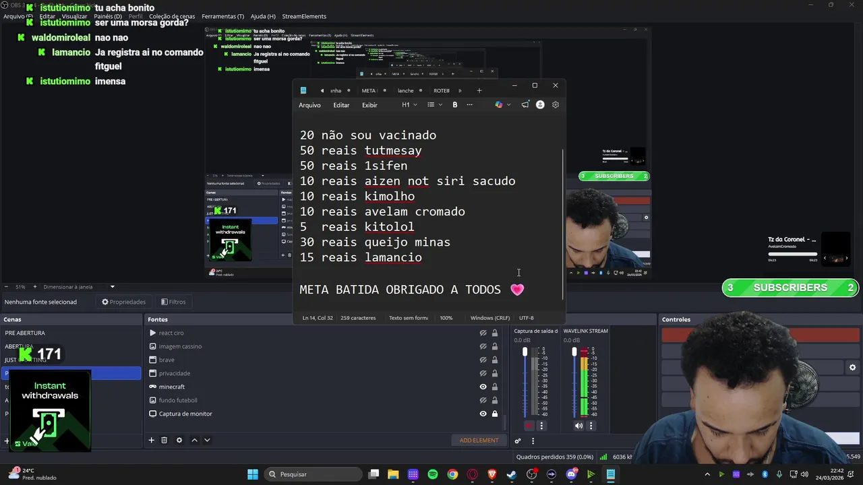Viewport: 863px width, 485px height.
Task: Click the Controles panel gear icon
Action: click(852, 368)
